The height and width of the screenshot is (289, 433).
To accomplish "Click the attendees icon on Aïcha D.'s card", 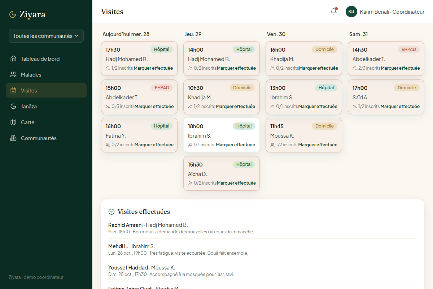I will click(190, 183).
